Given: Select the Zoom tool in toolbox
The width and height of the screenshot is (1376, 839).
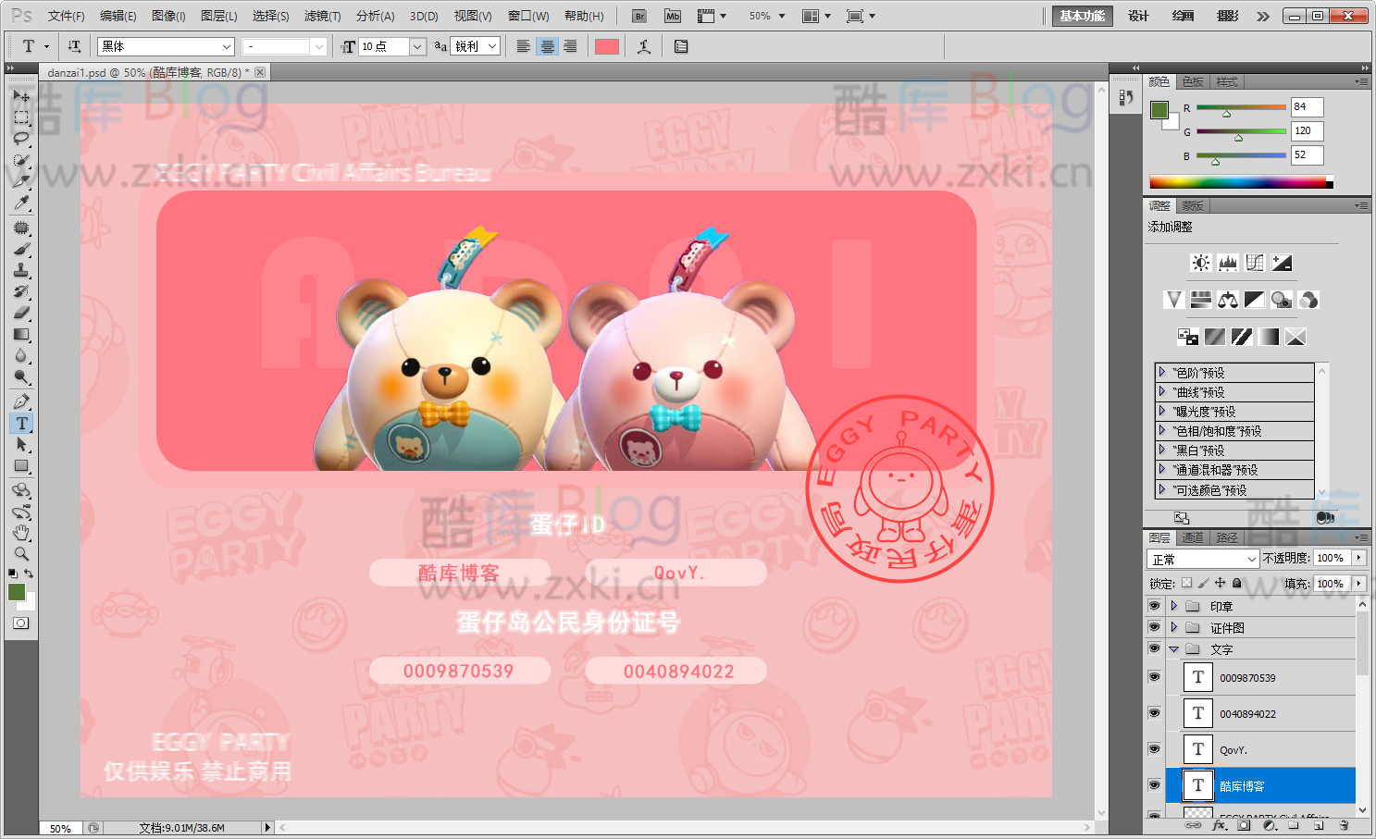Looking at the screenshot, I should [21, 554].
